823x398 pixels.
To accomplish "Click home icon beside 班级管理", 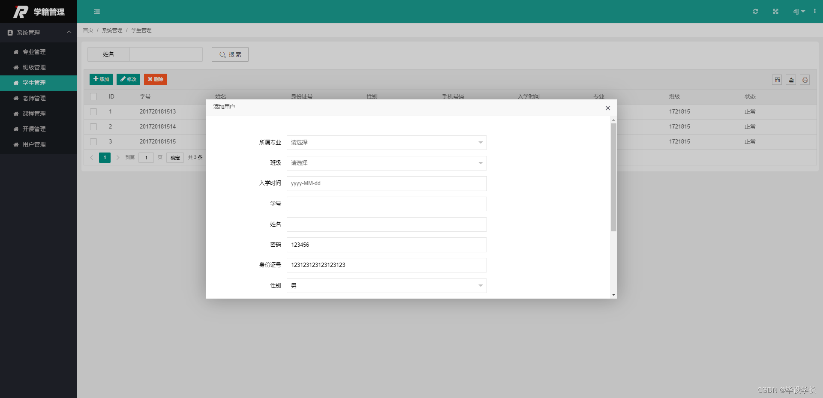I will [16, 67].
